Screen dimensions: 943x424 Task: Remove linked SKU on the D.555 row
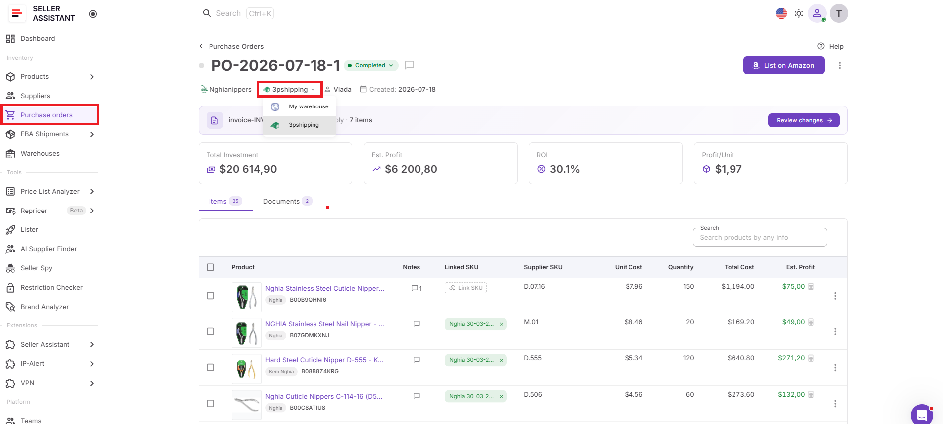[501, 360]
